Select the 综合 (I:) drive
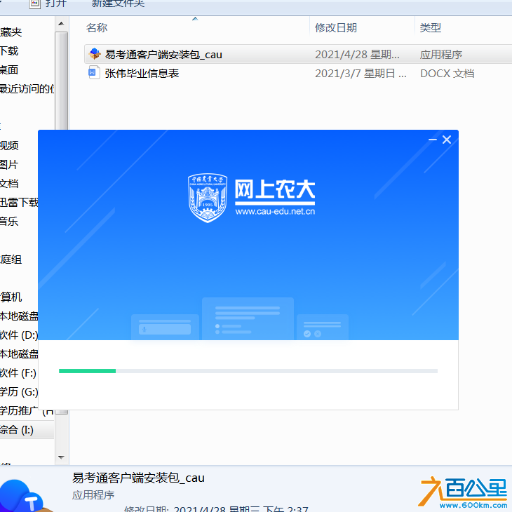The image size is (512, 512). click(x=17, y=430)
